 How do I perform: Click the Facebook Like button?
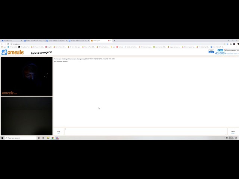coord(211,52)
